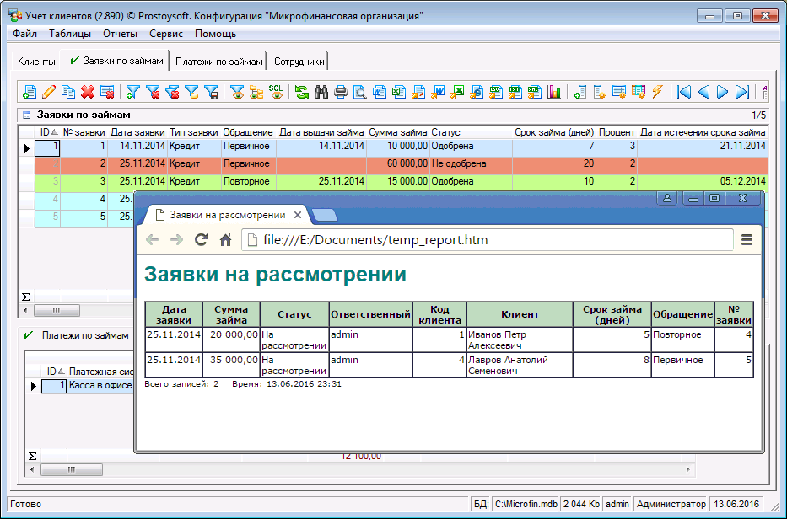Screen dimensions: 787x519
Task: Click the tree structure view icon
Action: pyautogui.click(x=256, y=92)
